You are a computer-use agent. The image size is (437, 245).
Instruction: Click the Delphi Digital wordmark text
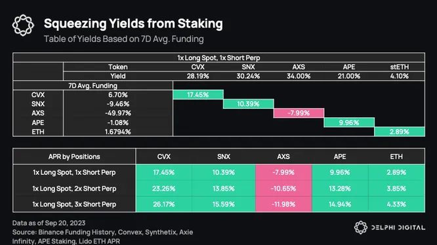click(398, 227)
